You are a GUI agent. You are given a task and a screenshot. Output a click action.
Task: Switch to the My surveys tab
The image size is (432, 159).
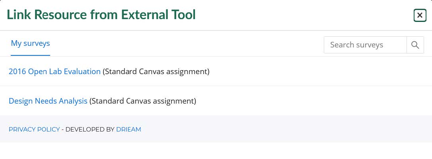point(30,43)
